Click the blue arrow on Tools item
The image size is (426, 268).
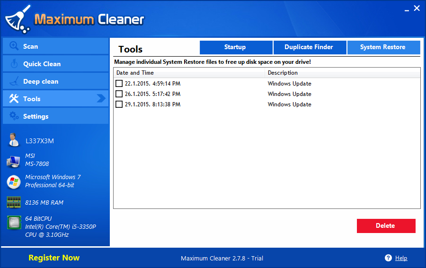click(101, 98)
